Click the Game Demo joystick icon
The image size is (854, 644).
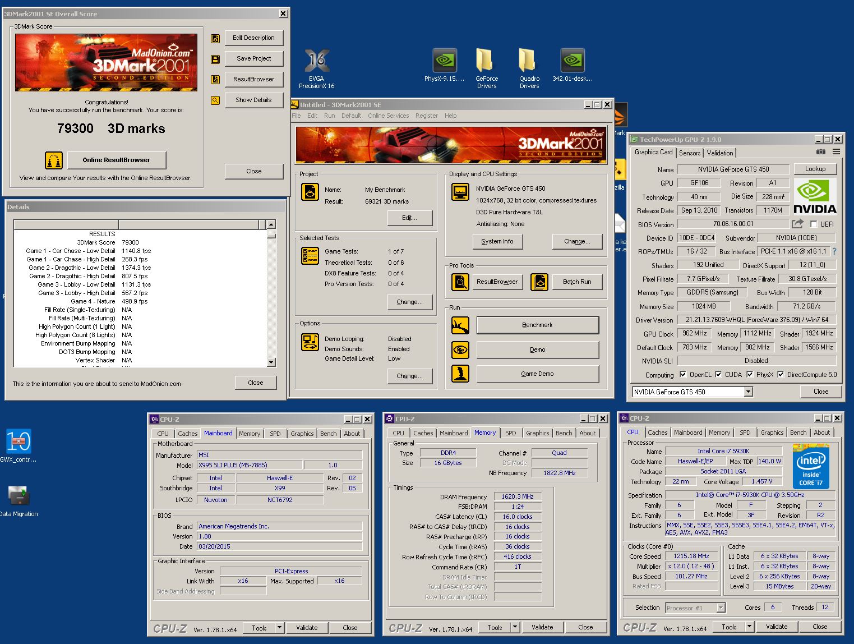click(x=460, y=374)
